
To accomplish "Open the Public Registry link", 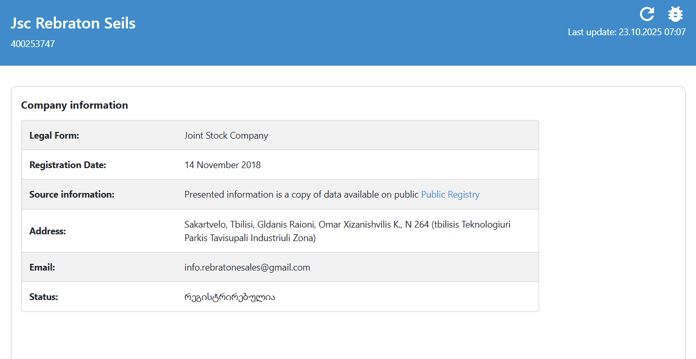I will click(x=450, y=195).
